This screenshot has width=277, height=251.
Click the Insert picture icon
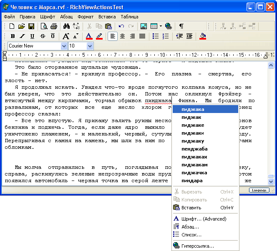point(144,26)
